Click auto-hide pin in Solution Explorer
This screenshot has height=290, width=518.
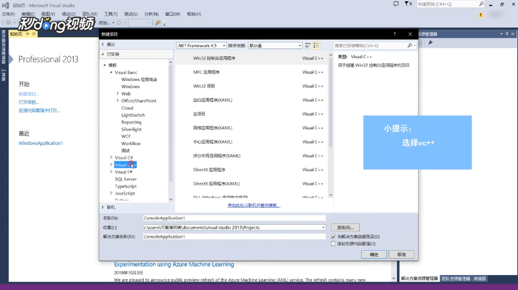(507, 34)
